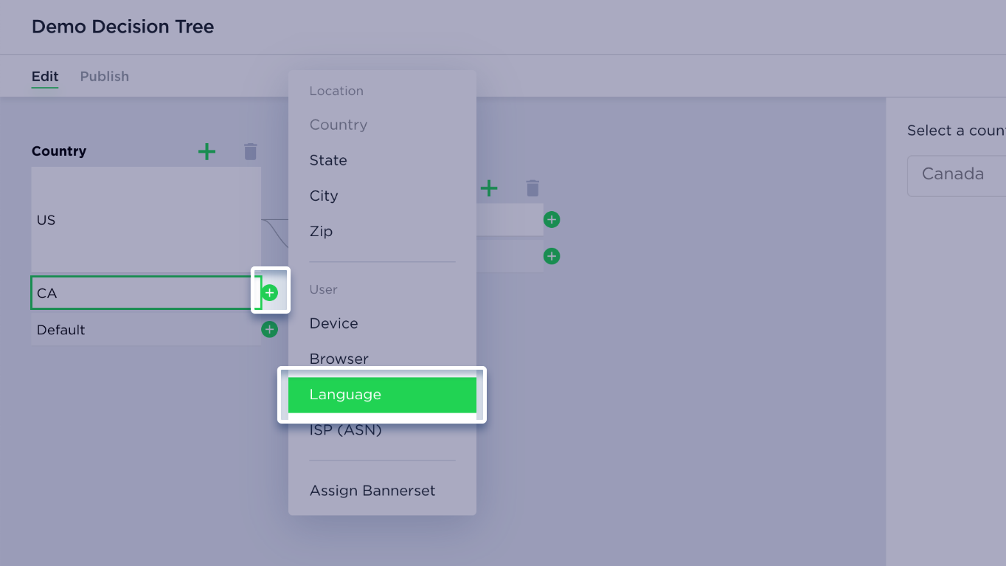Open the Edit tab
The height and width of the screenshot is (566, 1006).
point(45,76)
